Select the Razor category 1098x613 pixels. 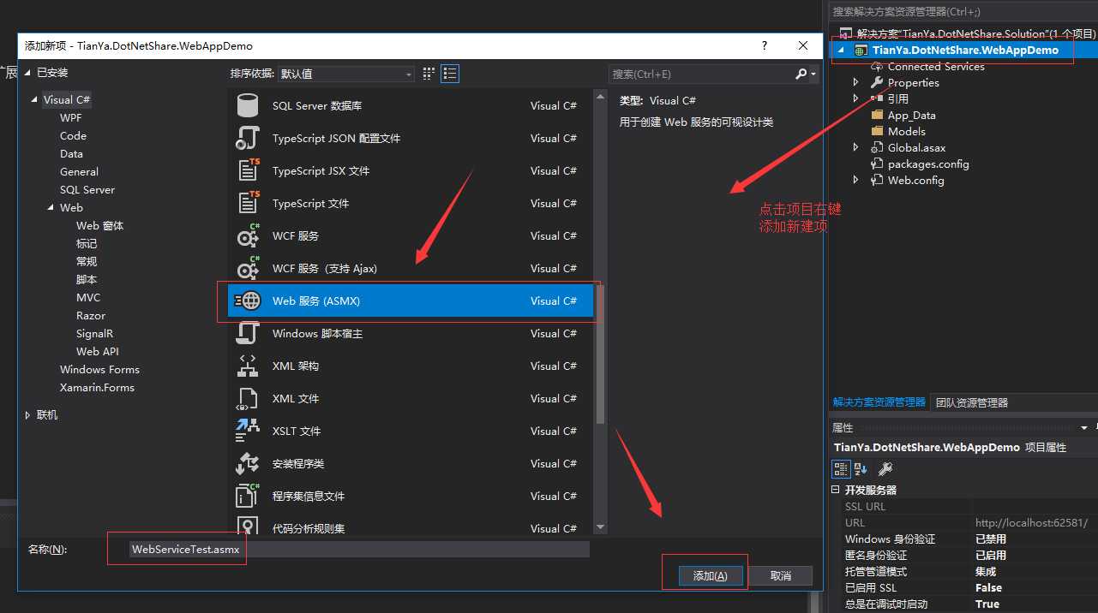91,315
